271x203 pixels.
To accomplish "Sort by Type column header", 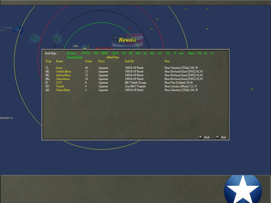I will (48, 61).
